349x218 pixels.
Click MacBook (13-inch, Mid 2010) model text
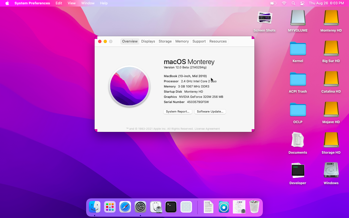pyautogui.click(x=185, y=76)
